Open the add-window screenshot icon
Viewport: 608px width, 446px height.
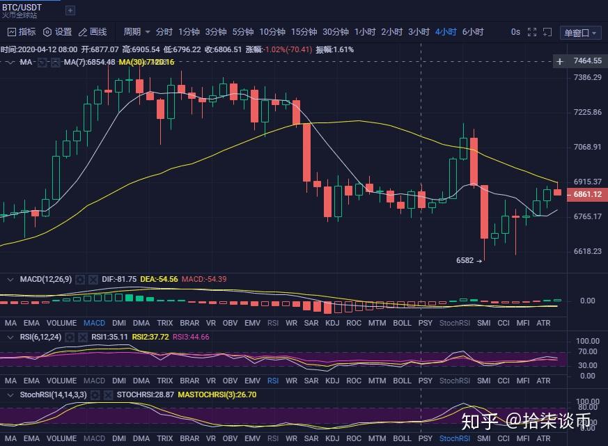(x=547, y=32)
